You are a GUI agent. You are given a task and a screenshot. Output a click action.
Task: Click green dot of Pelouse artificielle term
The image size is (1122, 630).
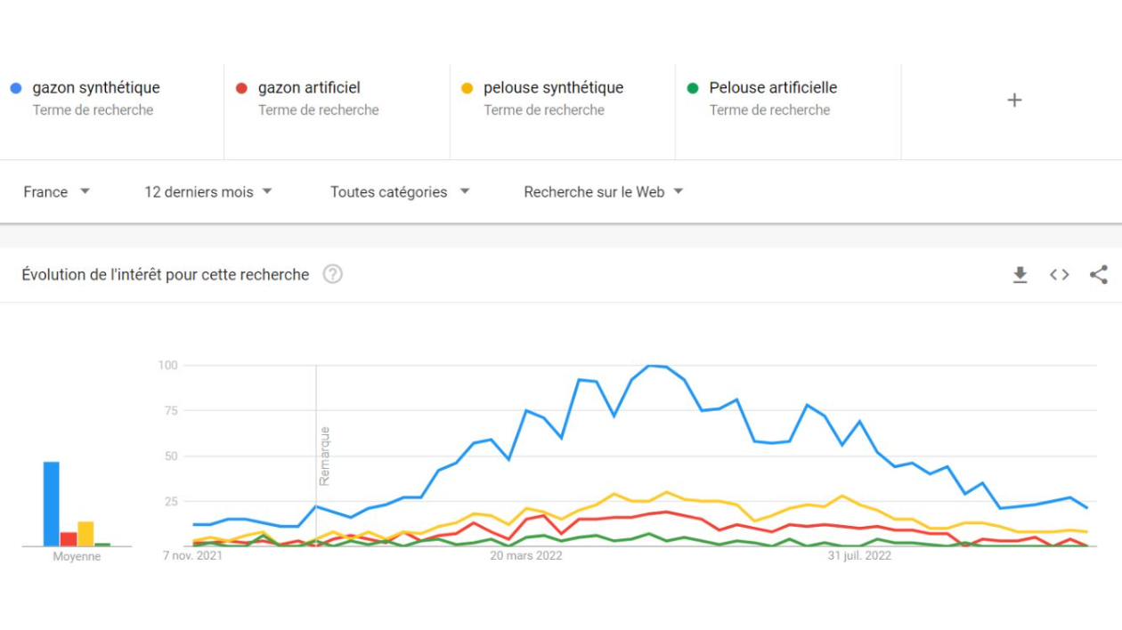tap(693, 88)
